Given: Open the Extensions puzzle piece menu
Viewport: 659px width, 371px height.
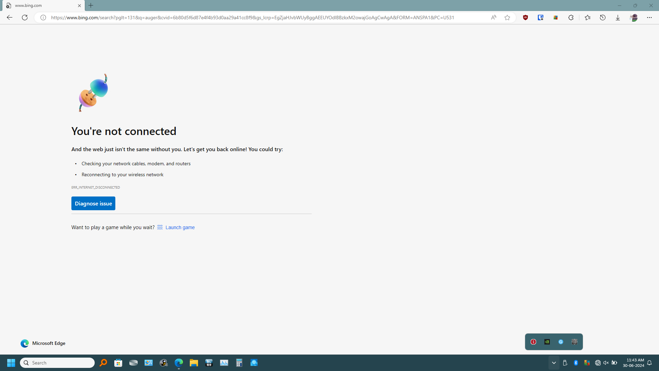Looking at the screenshot, I should point(571,18).
